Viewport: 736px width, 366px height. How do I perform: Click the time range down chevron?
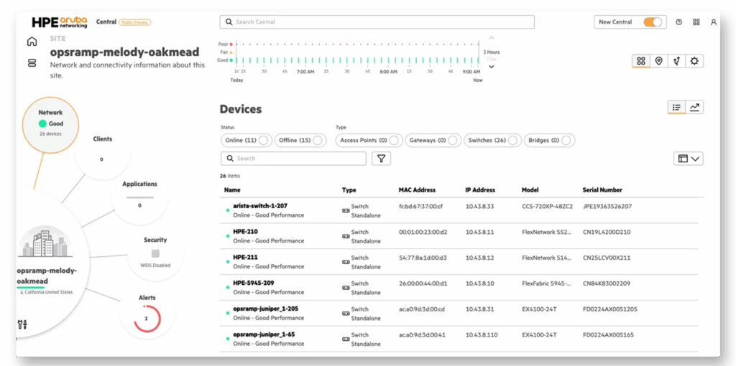coord(492,67)
